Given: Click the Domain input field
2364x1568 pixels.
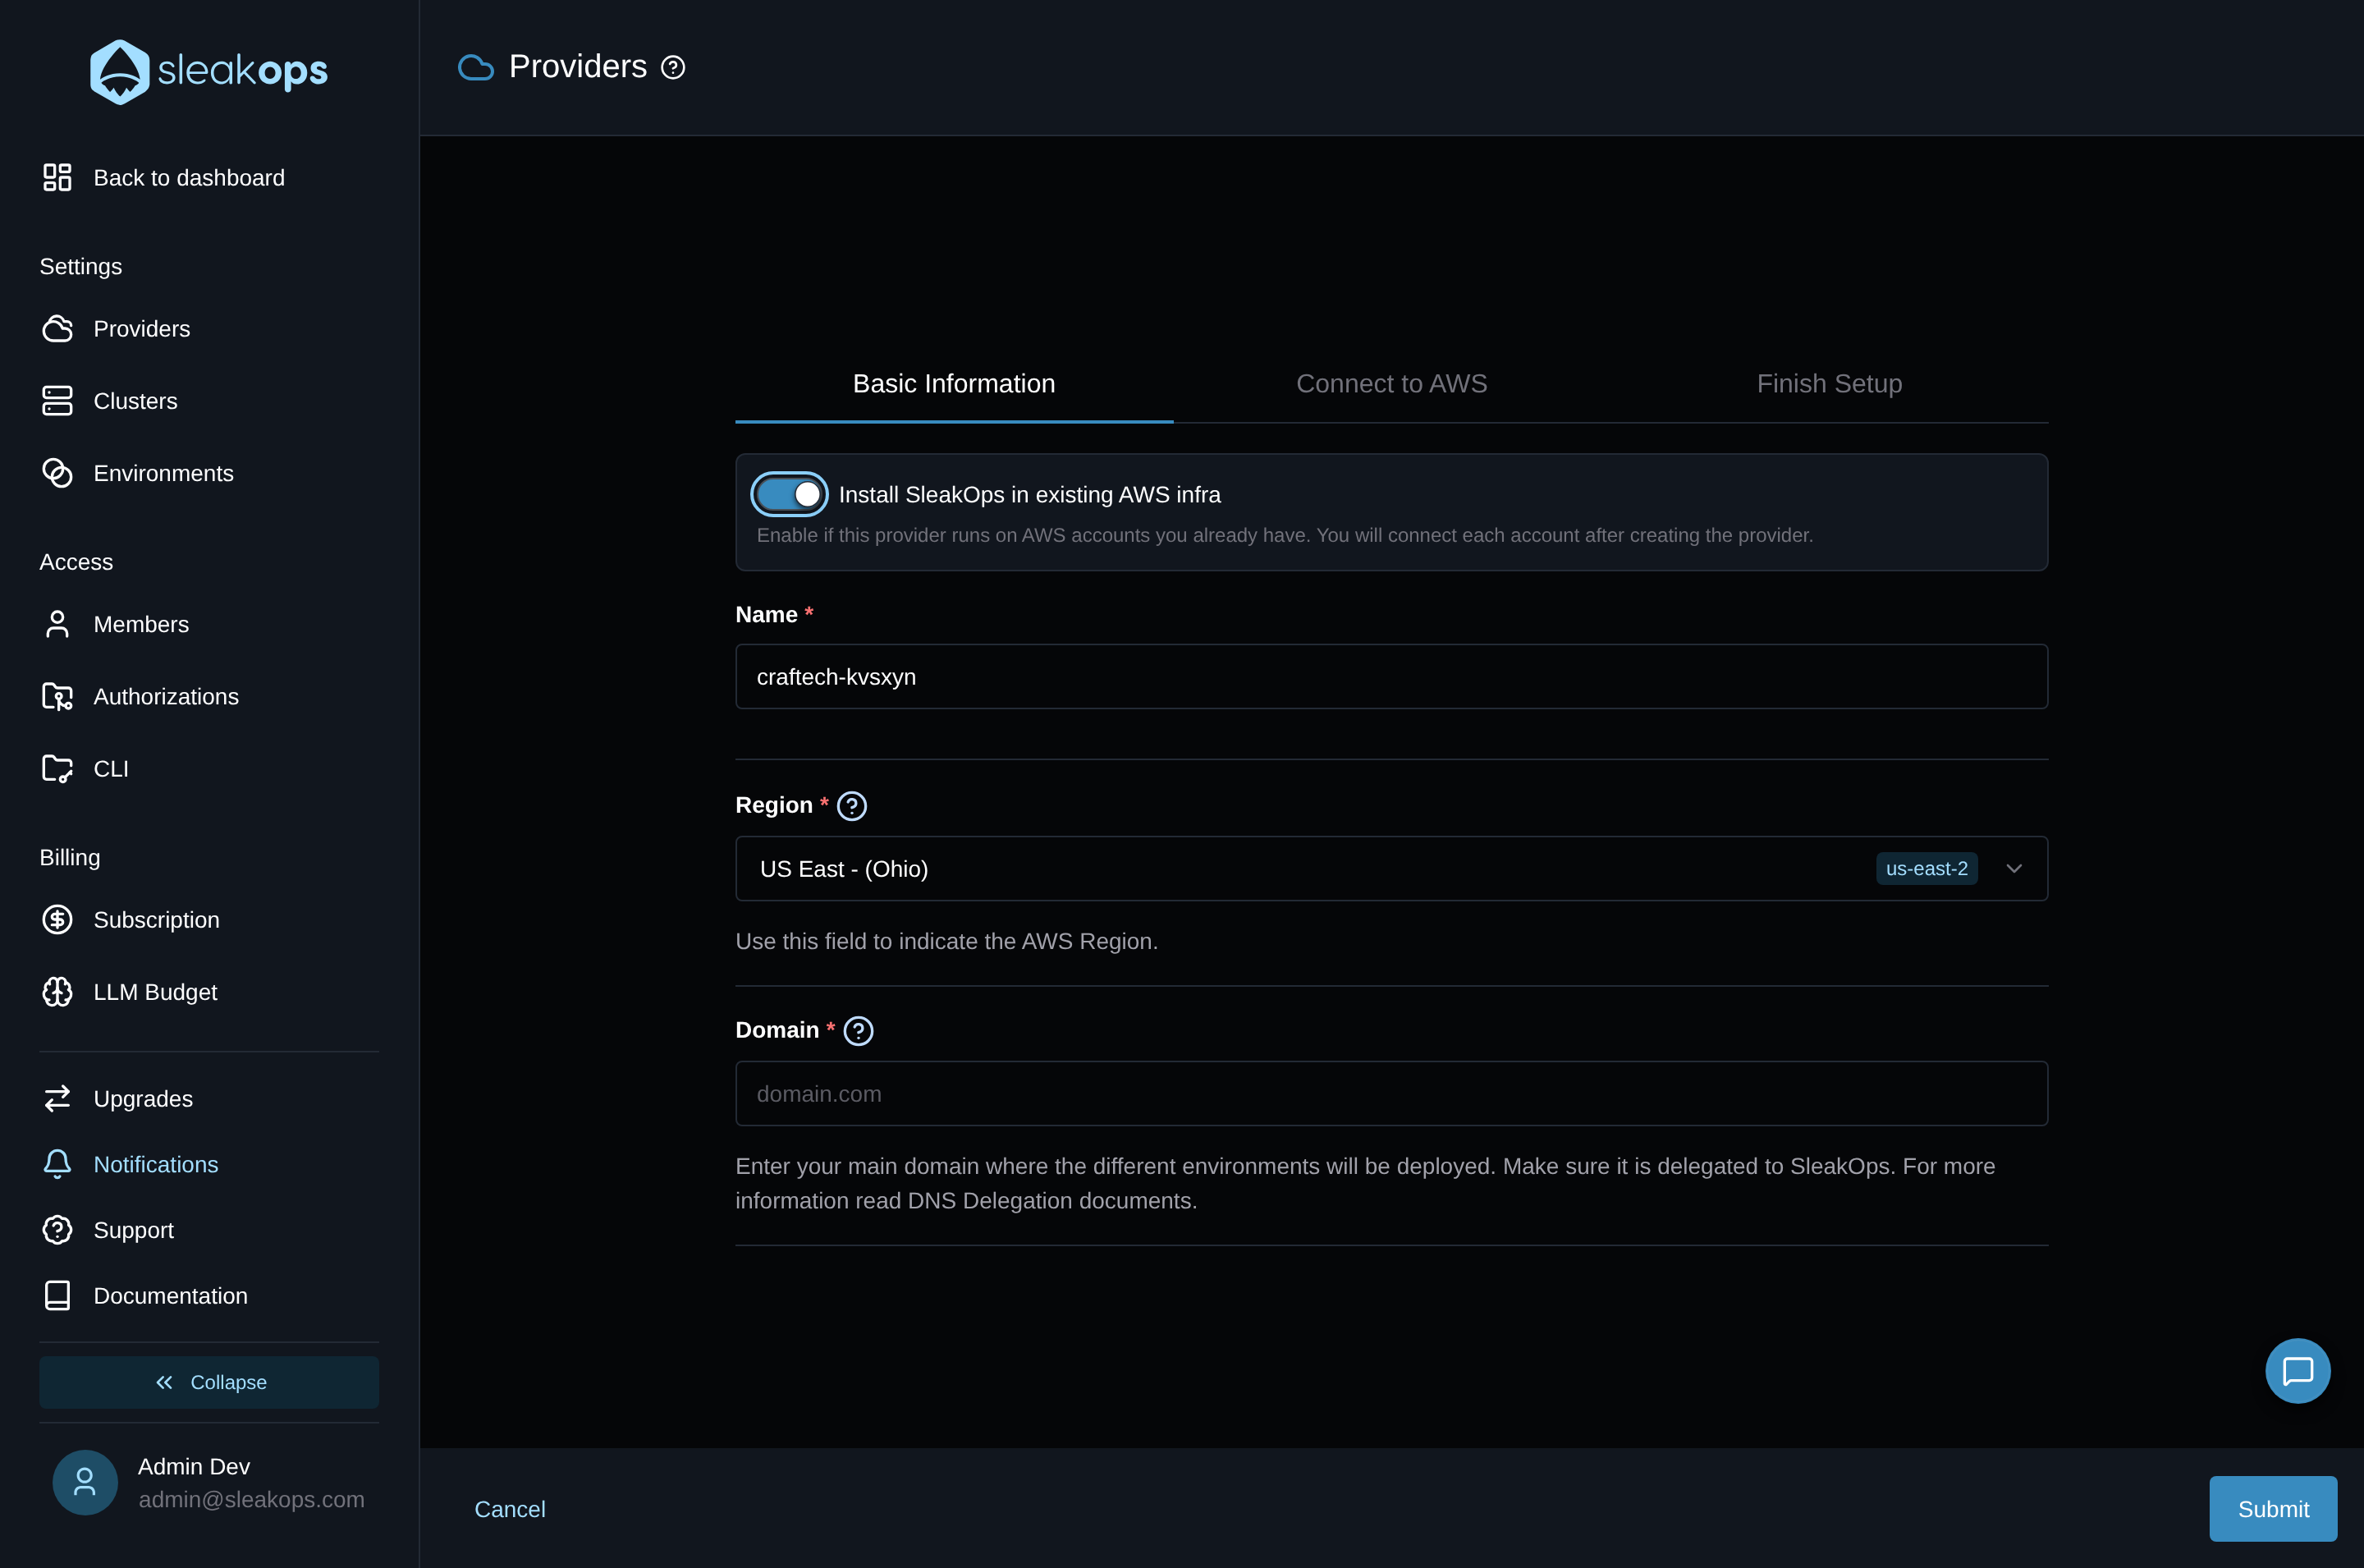Looking at the screenshot, I should [1391, 1093].
